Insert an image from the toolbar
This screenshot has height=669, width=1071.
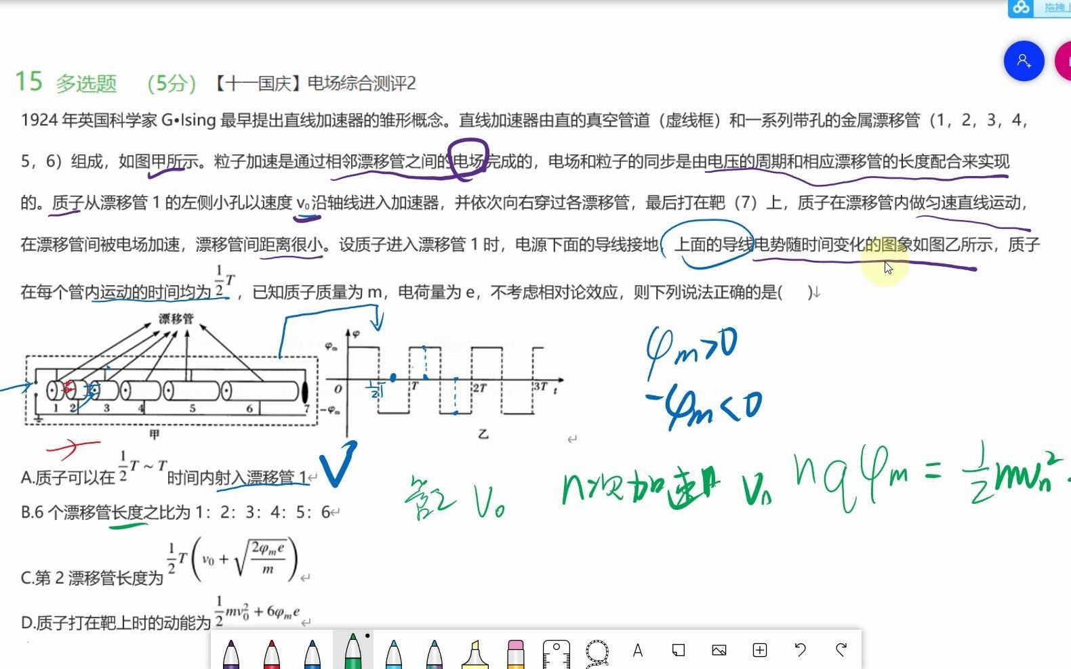(719, 651)
